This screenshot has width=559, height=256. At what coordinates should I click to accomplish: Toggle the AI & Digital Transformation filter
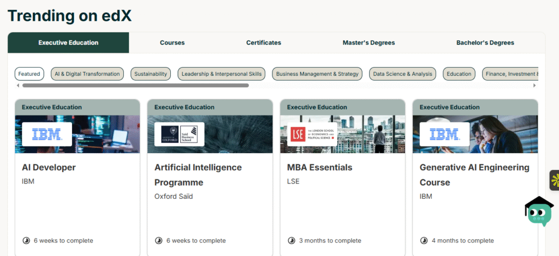(x=87, y=74)
